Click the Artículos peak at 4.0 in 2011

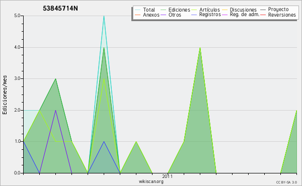[200, 48]
